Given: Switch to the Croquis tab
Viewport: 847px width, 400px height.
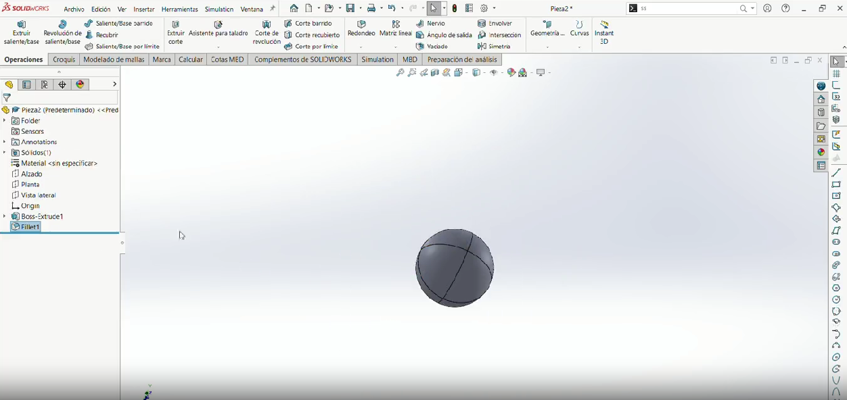Looking at the screenshot, I should 64,59.
